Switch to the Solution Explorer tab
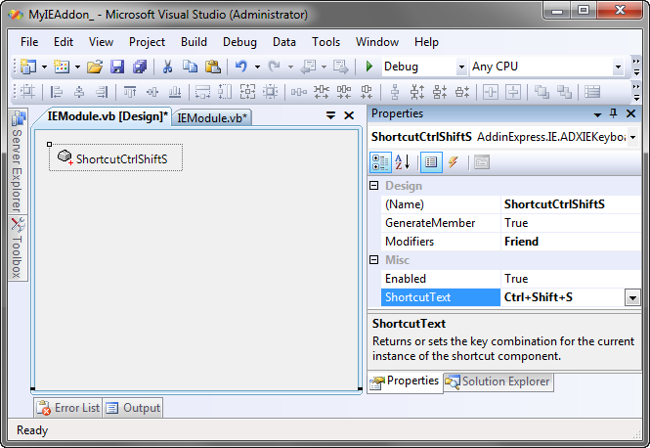Viewport: 650px width, 448px height. [x=498, y=381]
